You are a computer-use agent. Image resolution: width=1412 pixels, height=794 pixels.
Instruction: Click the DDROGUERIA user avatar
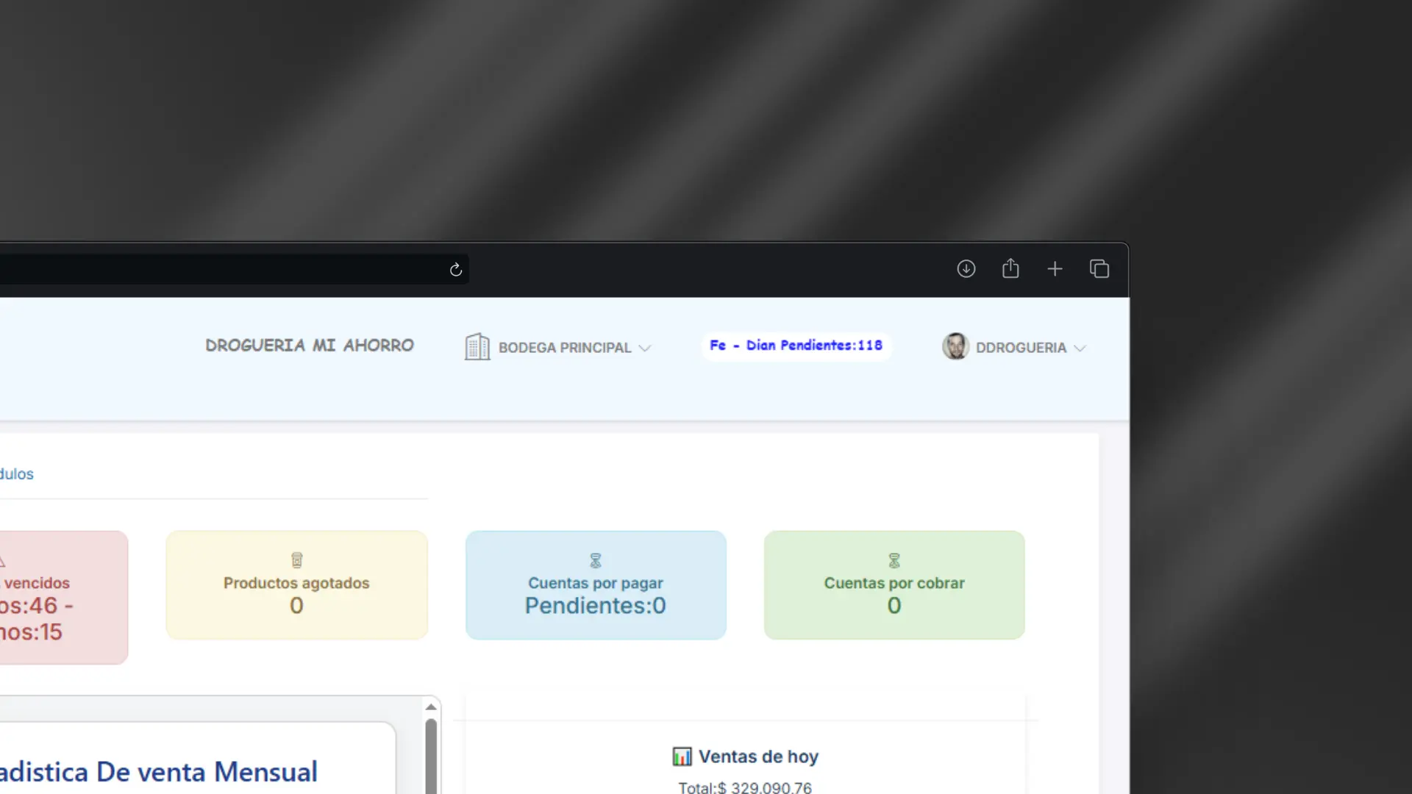coord(955,346)
